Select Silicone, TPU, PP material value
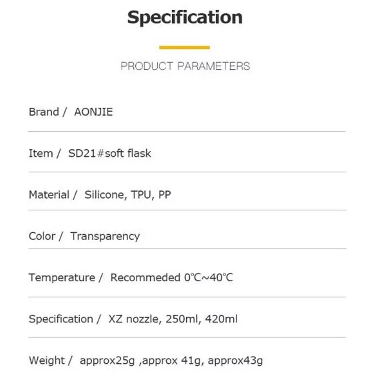 [x=128, y=195]
